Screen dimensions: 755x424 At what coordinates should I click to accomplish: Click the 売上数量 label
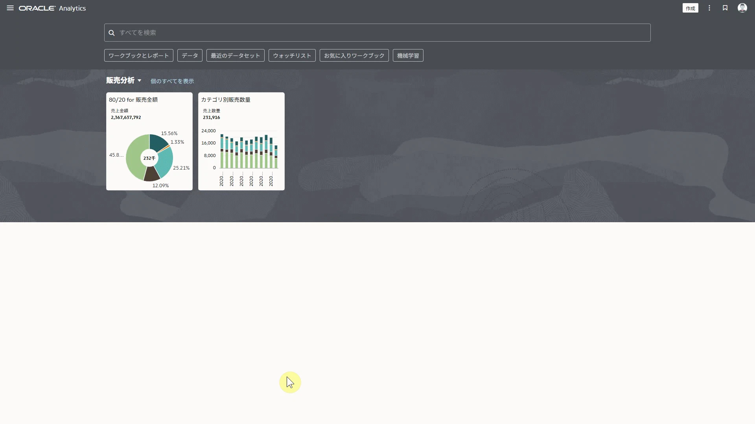(212, 111)
